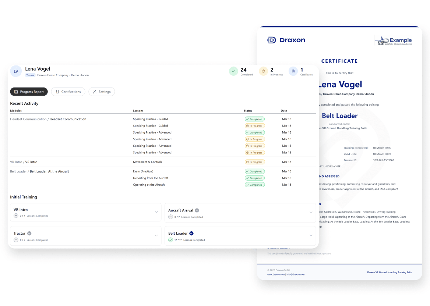Open the Progress Report tab
Screen dimensions: 430x306
point(29,92)
